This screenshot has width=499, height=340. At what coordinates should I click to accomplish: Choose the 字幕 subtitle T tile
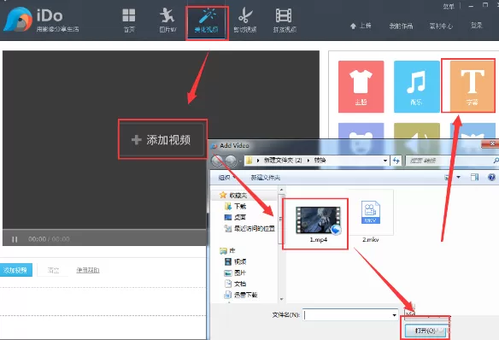click(473, 86)
